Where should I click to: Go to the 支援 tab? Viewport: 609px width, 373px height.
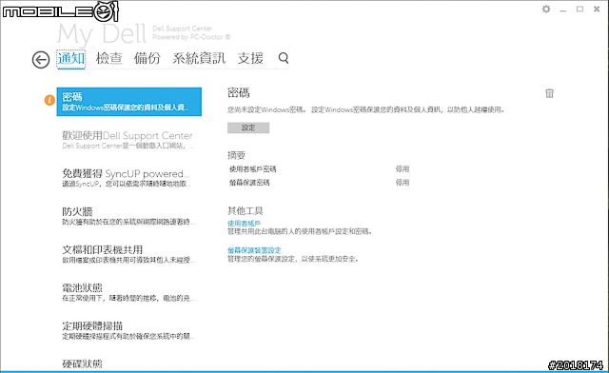pyautogui.click(x=250, y=58)
